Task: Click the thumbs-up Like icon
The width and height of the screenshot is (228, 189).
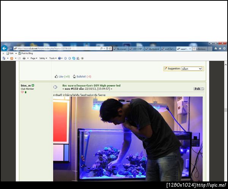Action: coord(56,76)
